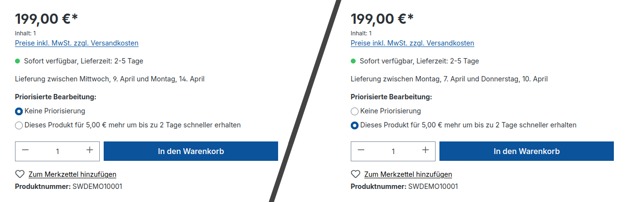This screenshot has width=625, height=202.
Task: Increase quantity with plus icon in right panel
Action: pos(425,151)
